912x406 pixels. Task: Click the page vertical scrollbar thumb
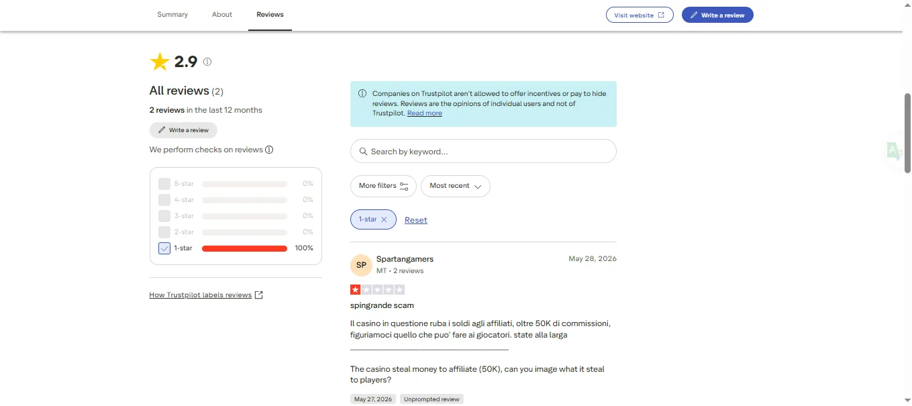click(908, 133)
